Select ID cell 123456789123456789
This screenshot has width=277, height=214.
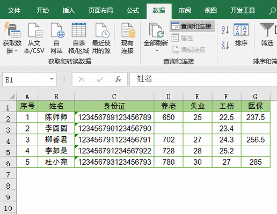114,117
